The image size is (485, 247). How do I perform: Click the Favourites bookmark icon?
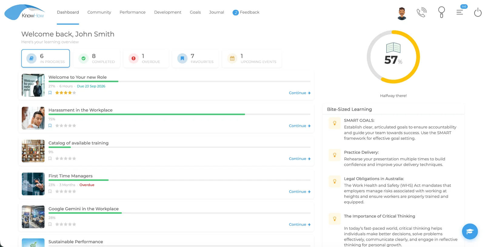[182, 58]
